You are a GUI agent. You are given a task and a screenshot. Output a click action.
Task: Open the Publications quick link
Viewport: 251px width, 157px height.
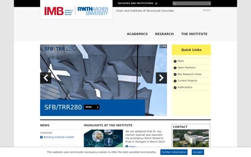(x=185, y=88)
